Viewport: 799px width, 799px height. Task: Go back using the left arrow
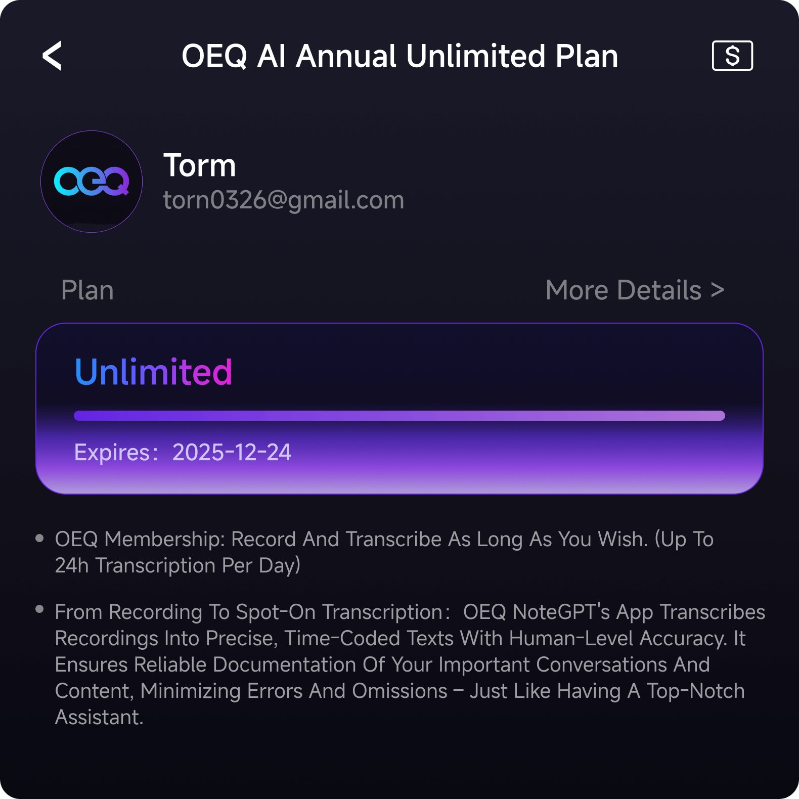52,56
